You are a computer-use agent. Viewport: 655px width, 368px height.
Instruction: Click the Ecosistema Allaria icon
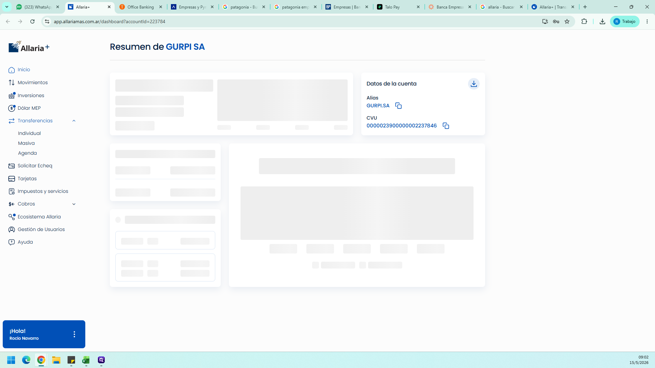(x=12, y=217)
